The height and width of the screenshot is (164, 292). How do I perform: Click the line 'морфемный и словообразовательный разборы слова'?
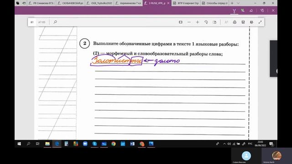point(164,54)
